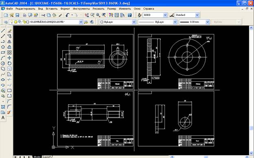Open the Формат menu

(x=65, y=9)
